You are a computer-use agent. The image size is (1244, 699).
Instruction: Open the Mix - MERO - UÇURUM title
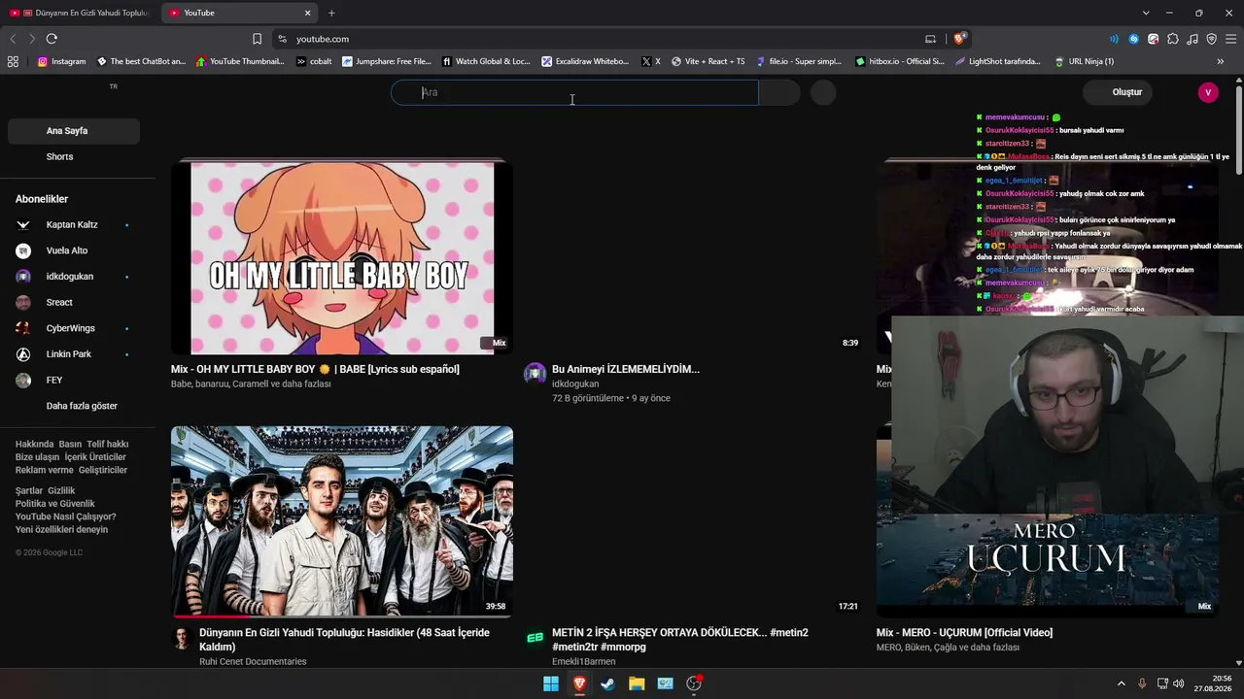pos(964,633)
